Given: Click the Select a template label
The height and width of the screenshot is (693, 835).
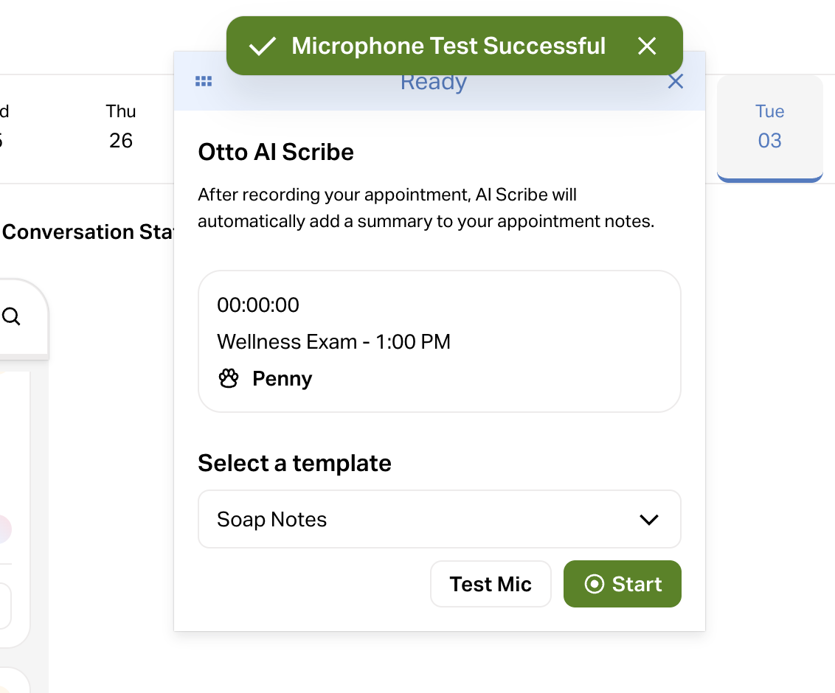Looking at the screenshot, I should coord(294,464).
